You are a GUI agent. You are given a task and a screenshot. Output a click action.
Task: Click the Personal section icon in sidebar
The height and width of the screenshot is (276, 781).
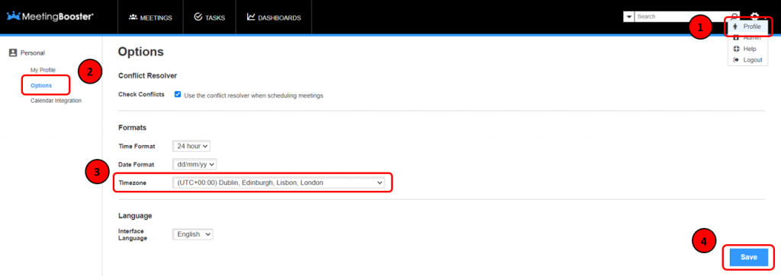(x=13, y=52)
